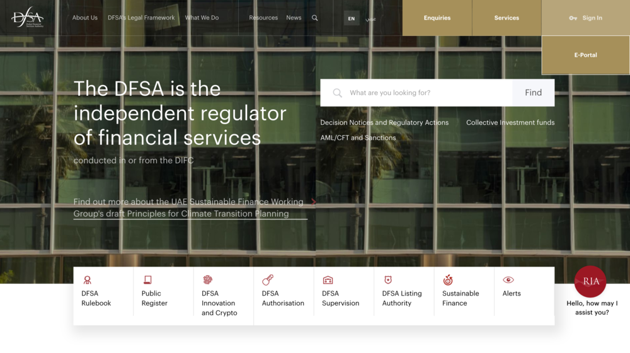The height and width of the screenshot is (353, 630).
Task: Click the Enquiries button
Action: coord(437,18)
